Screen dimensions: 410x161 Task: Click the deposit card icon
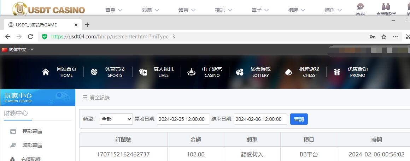click(x=13, y=131)
